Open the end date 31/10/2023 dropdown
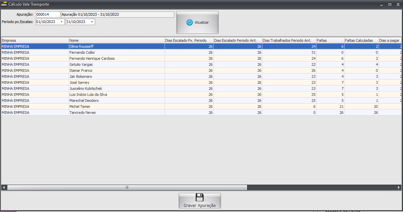Viewport: 403px width, 212px height. [92, 22]
